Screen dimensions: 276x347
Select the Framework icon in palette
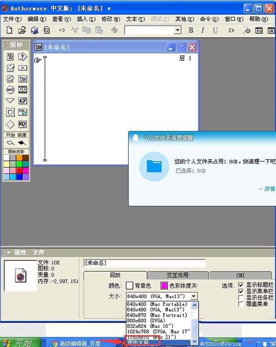coord(10,112)
